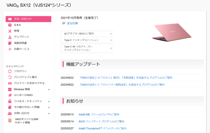210x133 pixels.
Task: Click the VAIO SX12（VJS124*シリーズ）page title
Action: tap(39, 5)
